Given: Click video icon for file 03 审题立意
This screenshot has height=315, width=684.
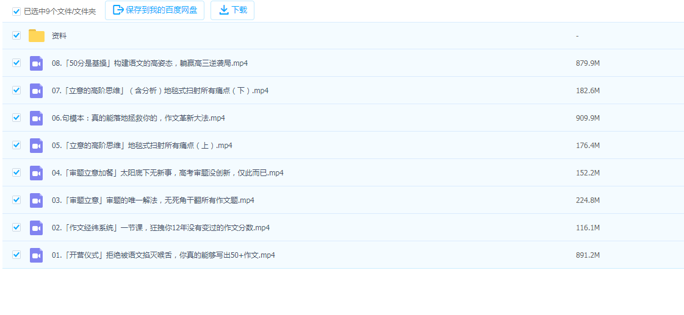Looking at the screenshot, I should click(x=37, y=200).
